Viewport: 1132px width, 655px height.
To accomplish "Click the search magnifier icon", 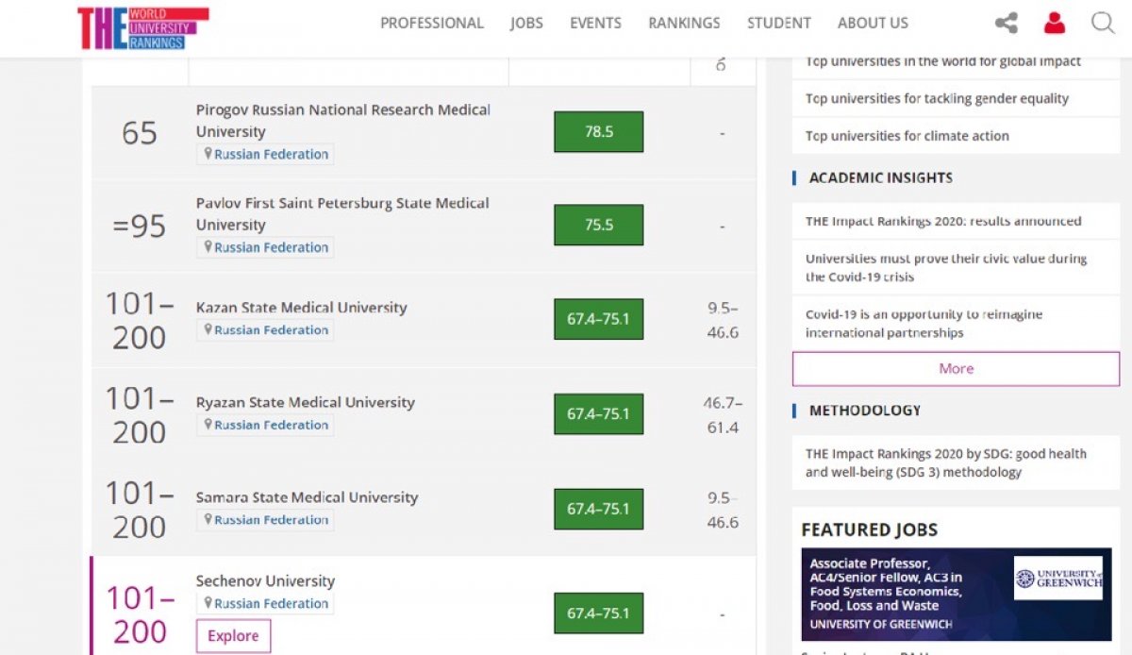I will [1103, 24].
